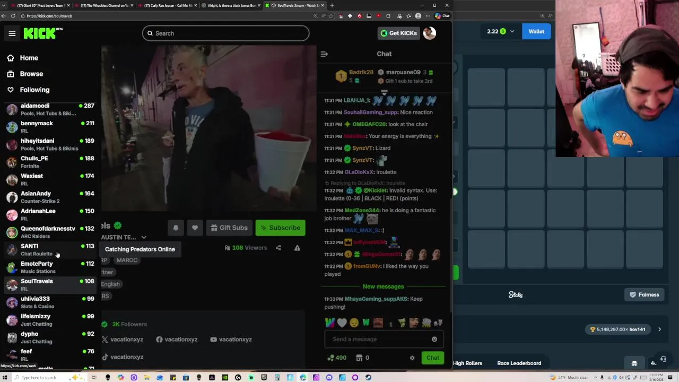Open a new browser tab
Image resolution: width=679 pixels, height=382 pixels.
[332, 5]
